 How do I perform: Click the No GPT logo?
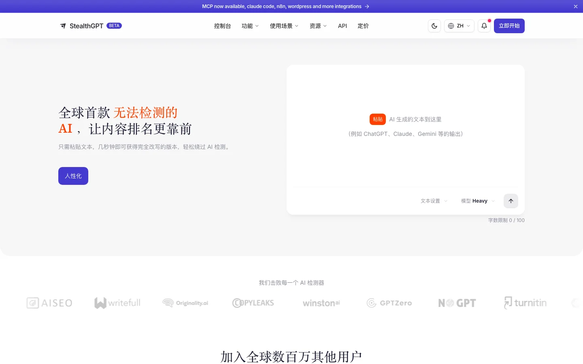[x=457, y=303]
